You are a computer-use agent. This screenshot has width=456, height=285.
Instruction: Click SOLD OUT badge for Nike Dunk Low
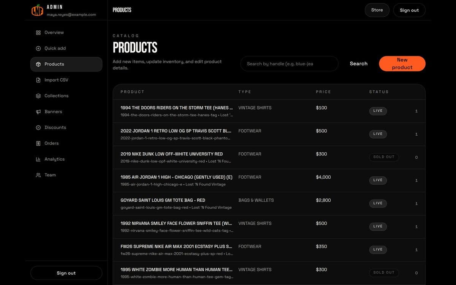384,157
